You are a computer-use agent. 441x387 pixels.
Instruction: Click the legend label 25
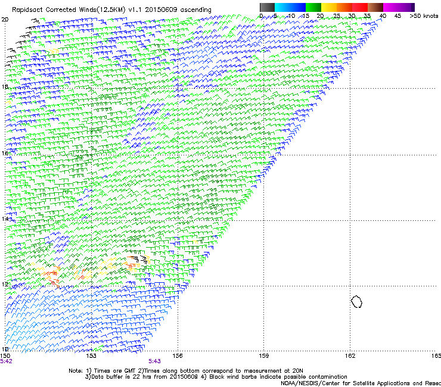(x=337, y=16)
